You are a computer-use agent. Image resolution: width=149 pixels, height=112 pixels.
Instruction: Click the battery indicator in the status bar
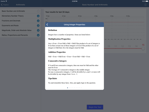click(147, 1)
